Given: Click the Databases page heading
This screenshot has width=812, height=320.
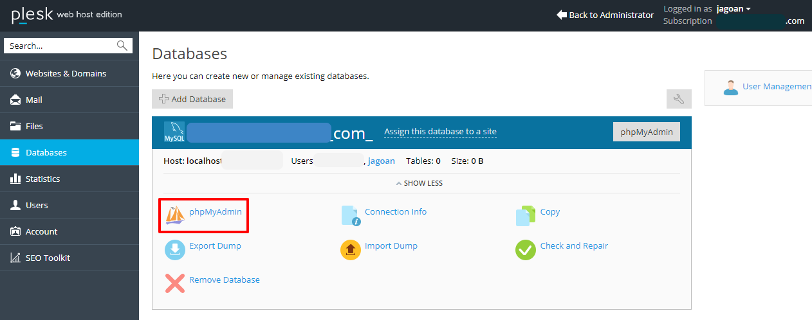Looking at the screenshot, I should [190, 54].
